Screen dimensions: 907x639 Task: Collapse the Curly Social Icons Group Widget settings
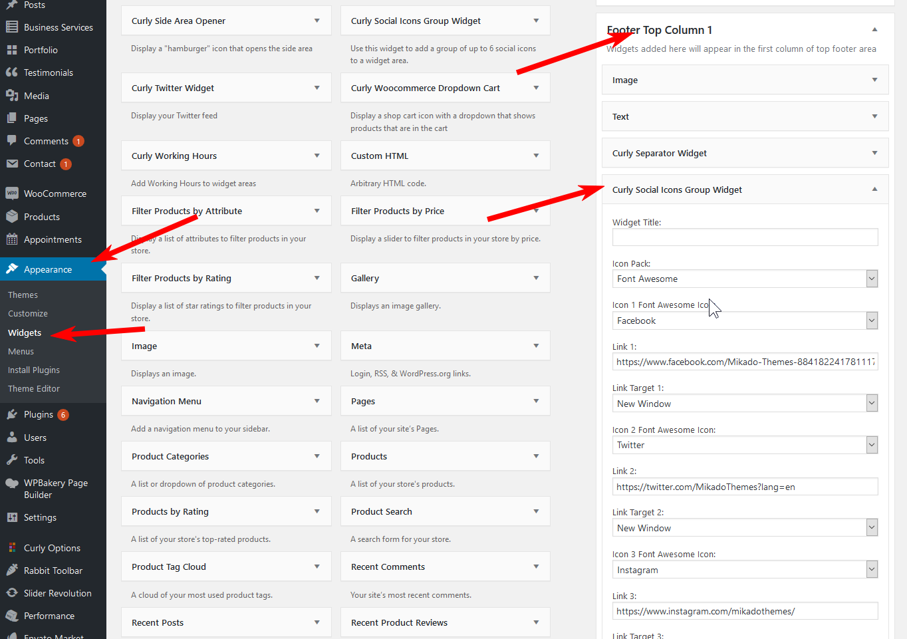(875, 190)
